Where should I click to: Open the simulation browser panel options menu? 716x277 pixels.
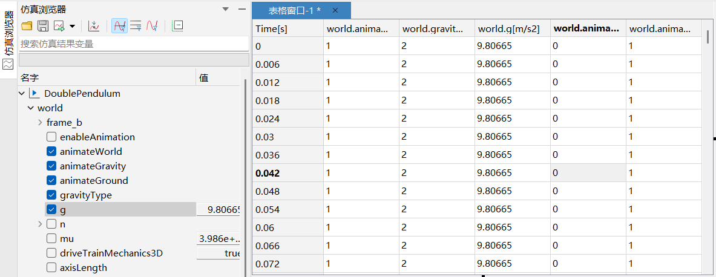coord(226,9)
